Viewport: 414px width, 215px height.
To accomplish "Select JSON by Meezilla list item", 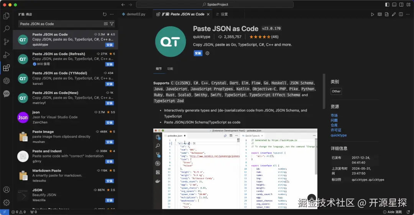I will coord(66,195).
